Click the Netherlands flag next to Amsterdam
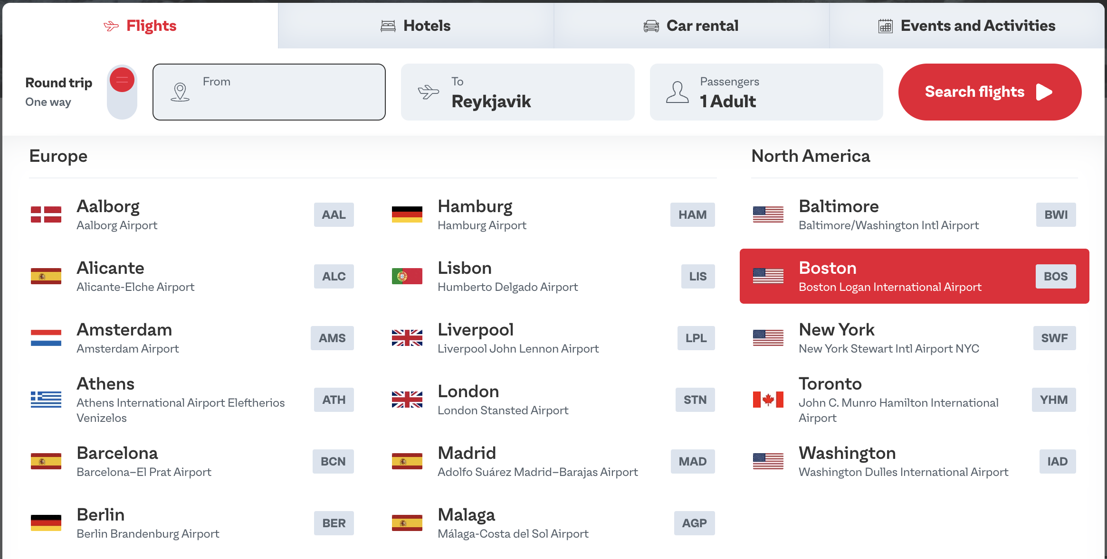 [x=46, y=338]
